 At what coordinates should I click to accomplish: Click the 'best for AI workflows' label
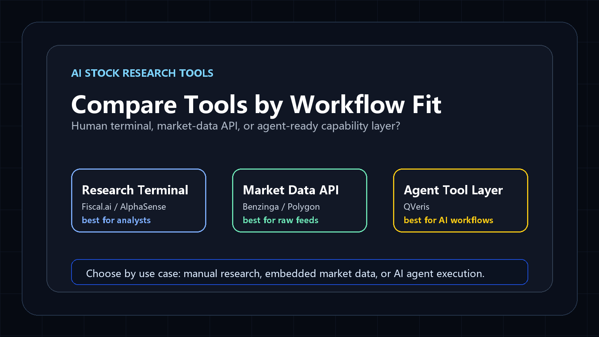click(x=449, y=220)
